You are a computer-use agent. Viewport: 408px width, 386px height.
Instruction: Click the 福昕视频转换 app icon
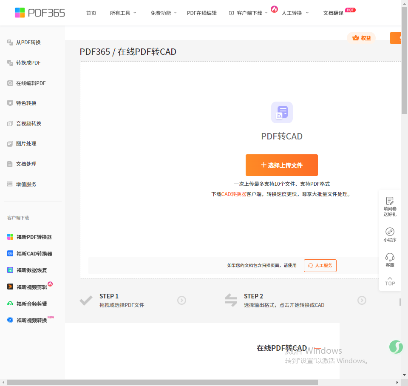click(10, 320)
